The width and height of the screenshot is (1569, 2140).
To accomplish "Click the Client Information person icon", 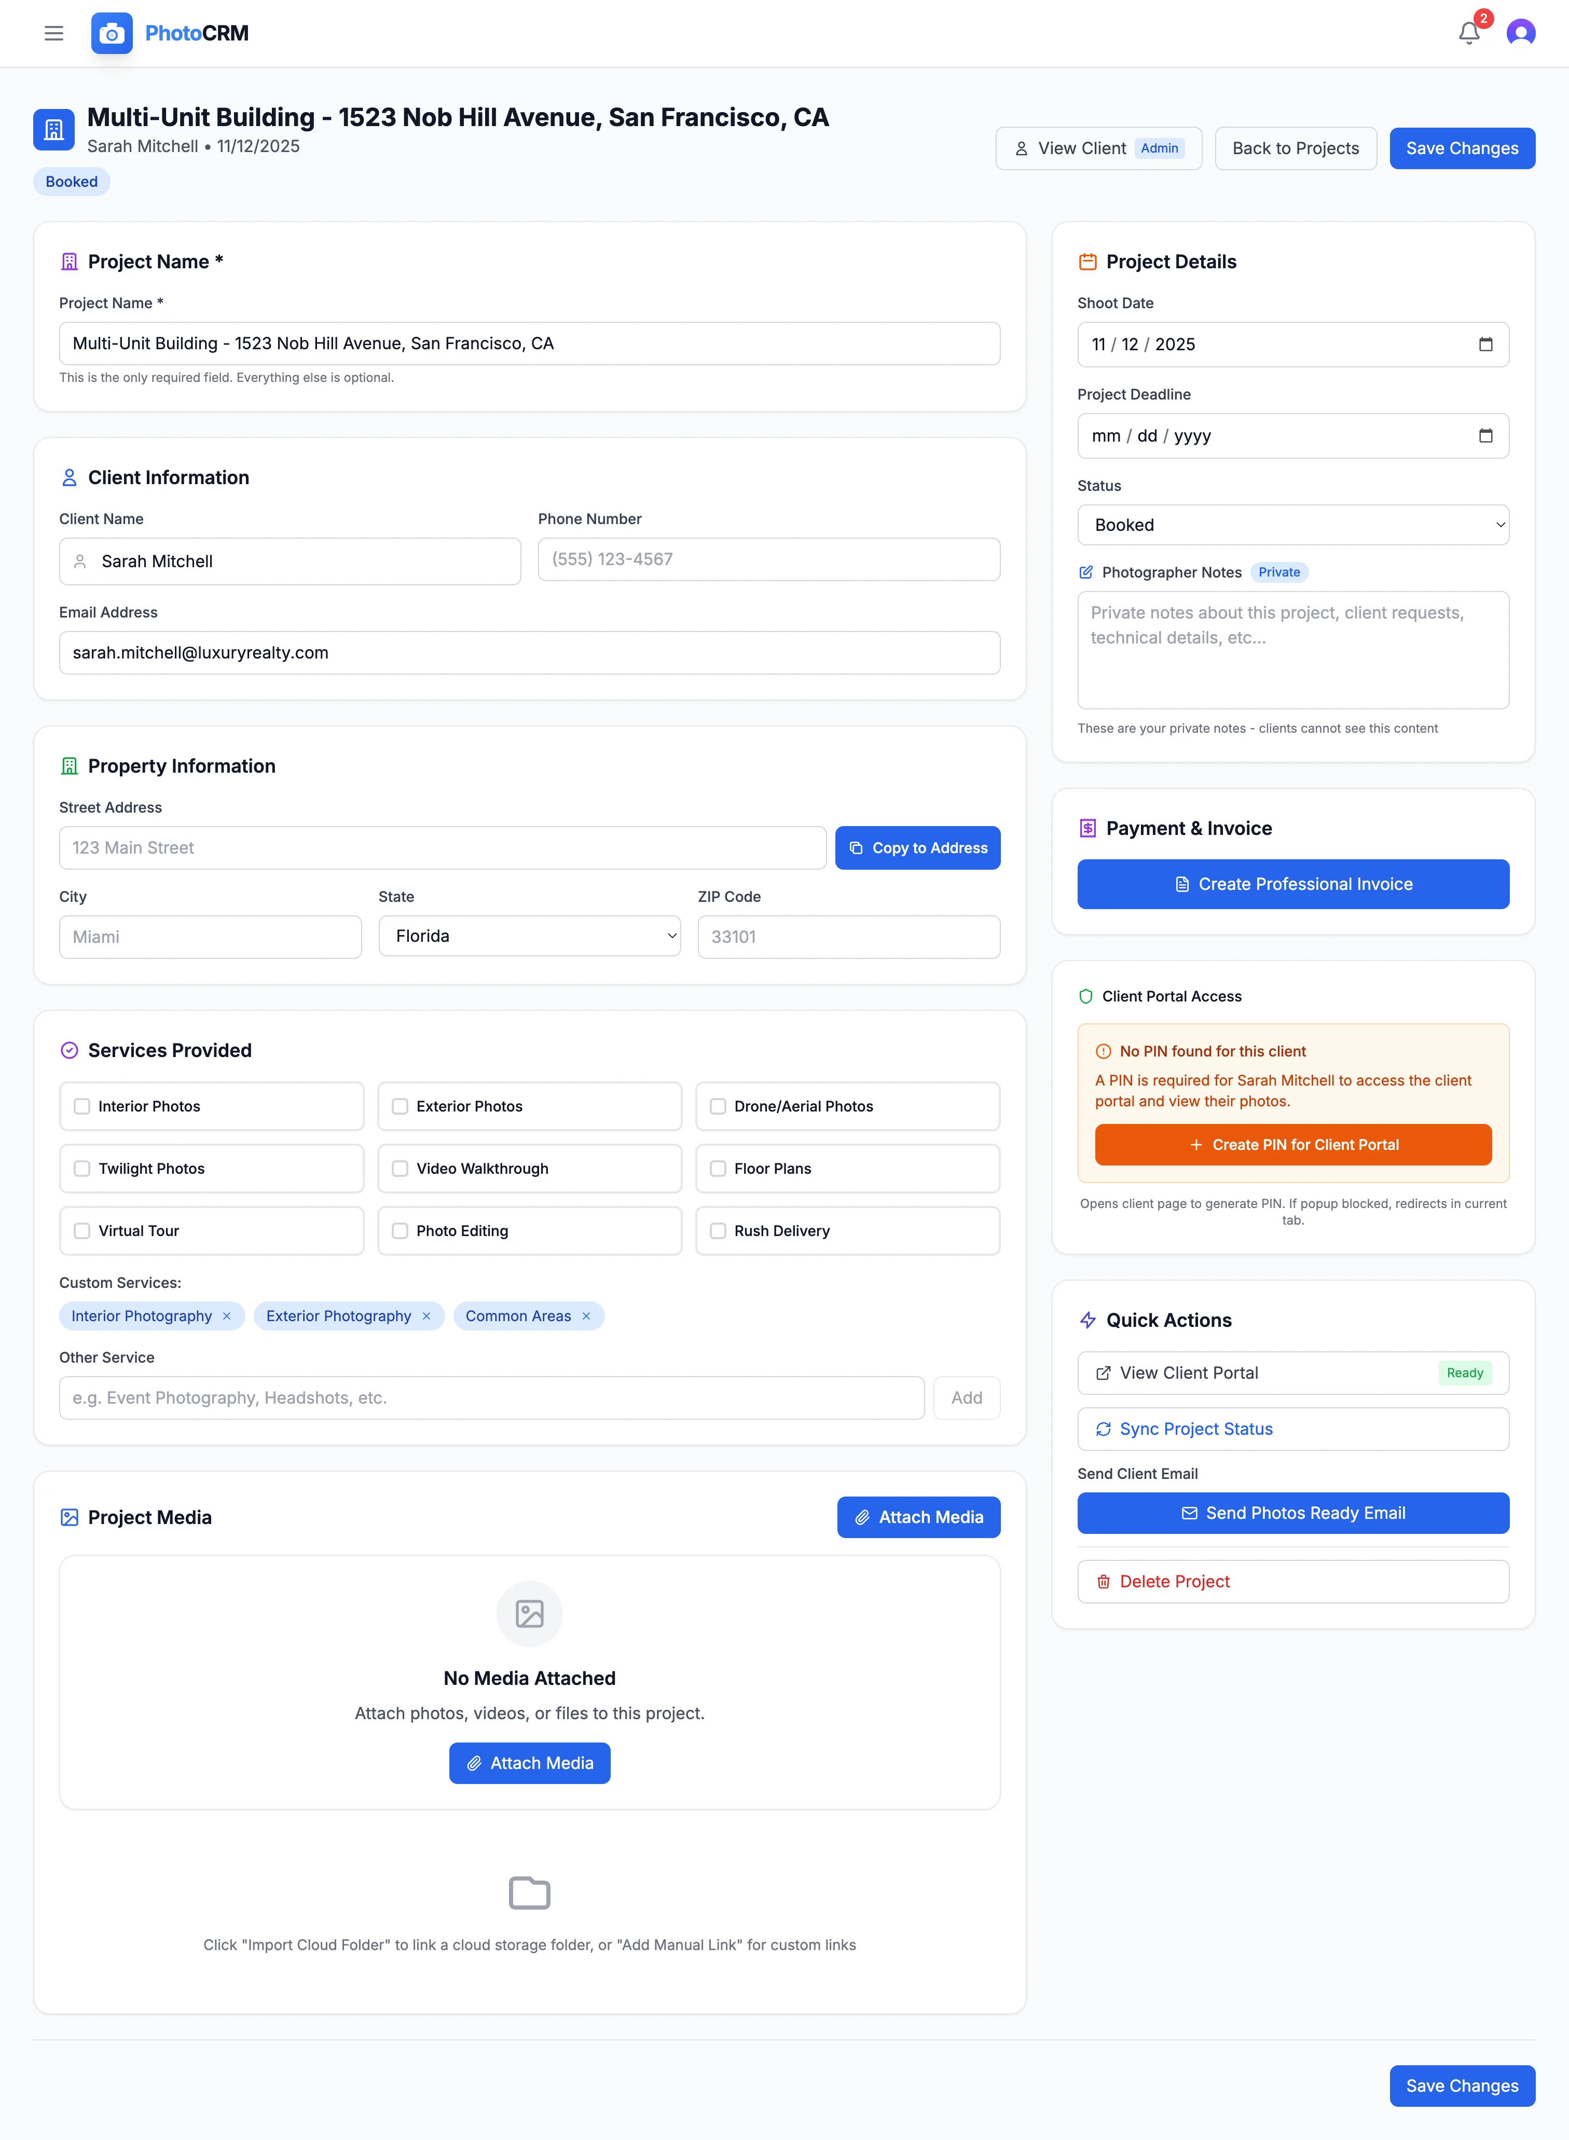I will coord(70,478).
